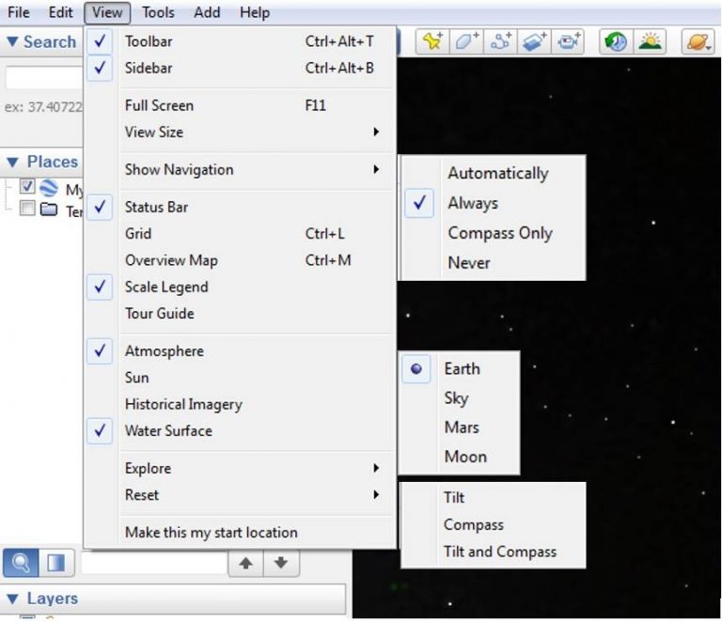Click the search text input field

click(45, 78)
